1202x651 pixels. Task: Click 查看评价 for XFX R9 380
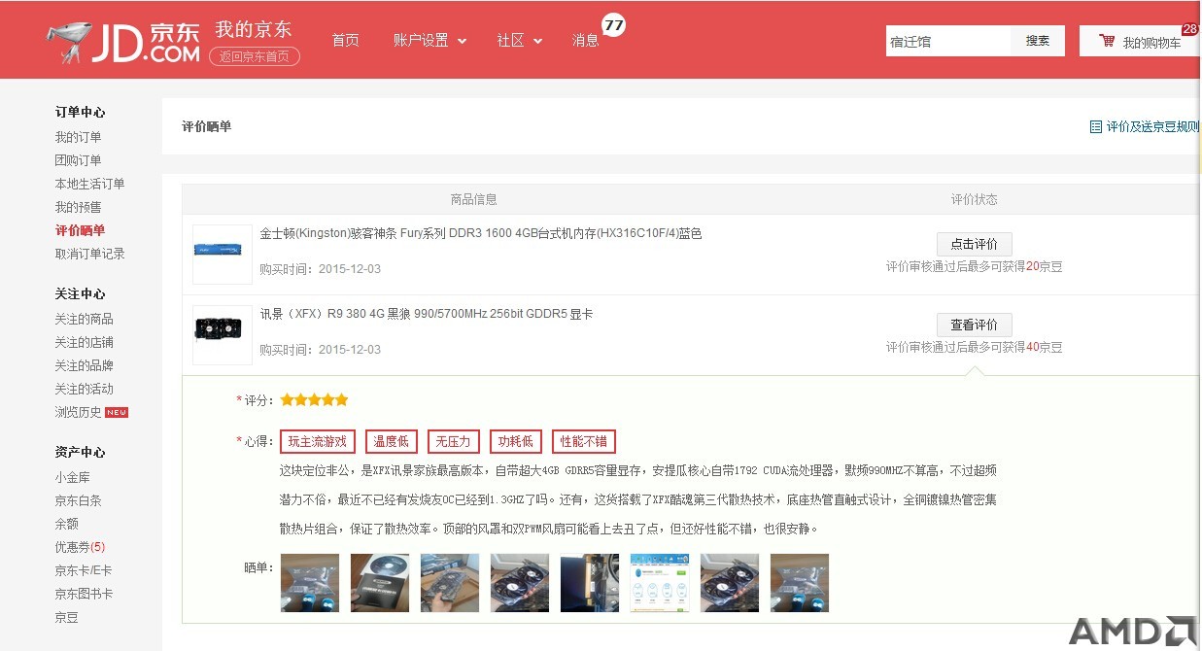click(x=974, y=325)
